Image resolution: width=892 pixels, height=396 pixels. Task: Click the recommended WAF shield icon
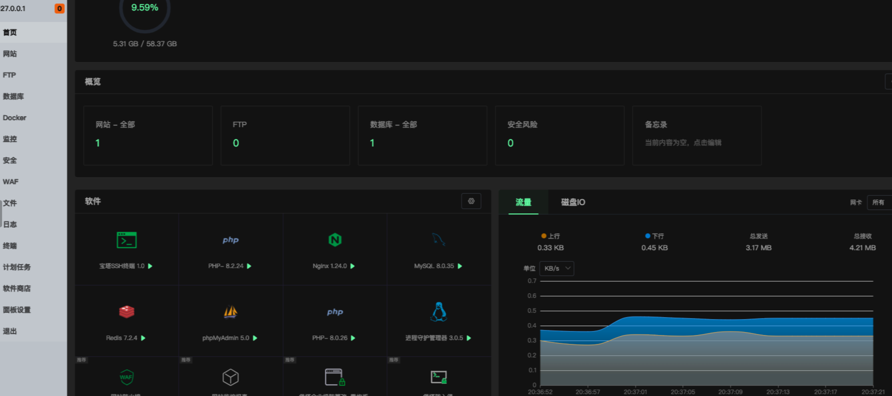point(126,377)
